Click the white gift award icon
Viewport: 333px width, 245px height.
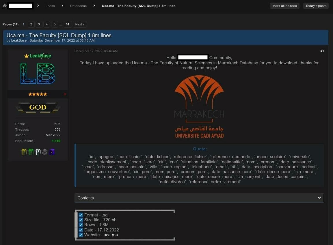pyautogui.click(x=38, y=152)
